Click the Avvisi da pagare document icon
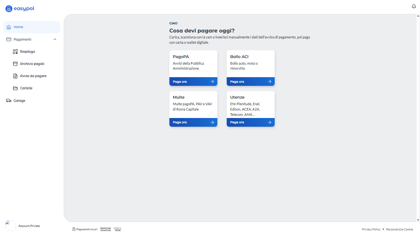420x236 pixels. pyautogui.click(x=15, y=76)
